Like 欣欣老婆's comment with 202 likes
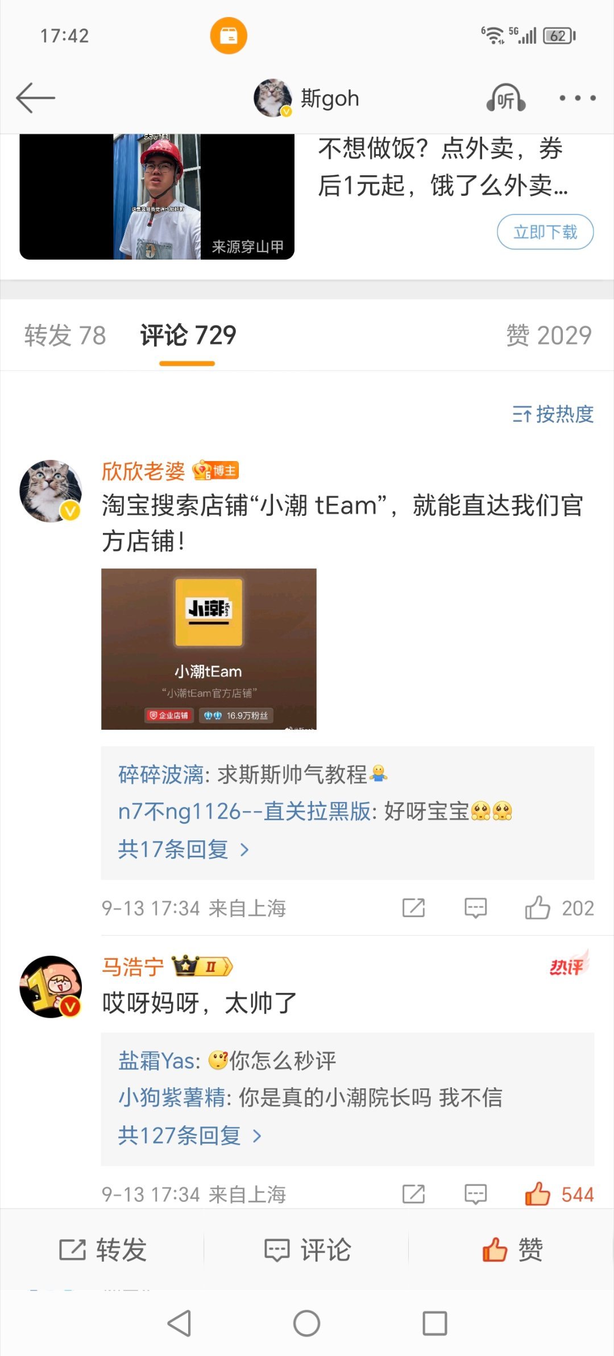The width and height of the screenshot is (614, 1356). pos(559,908)
